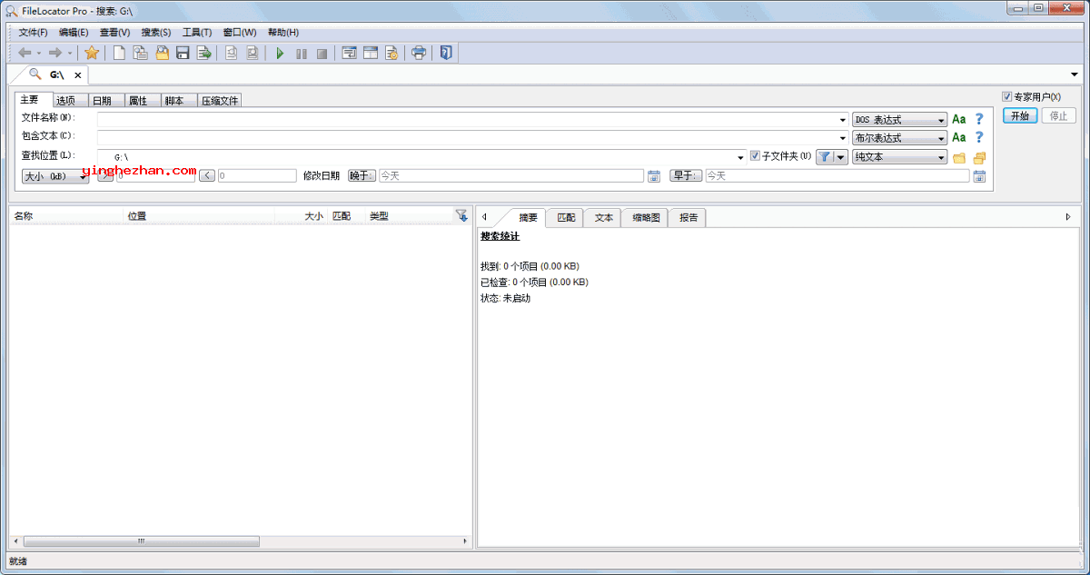Click the 开始 button

[1020, 115]
